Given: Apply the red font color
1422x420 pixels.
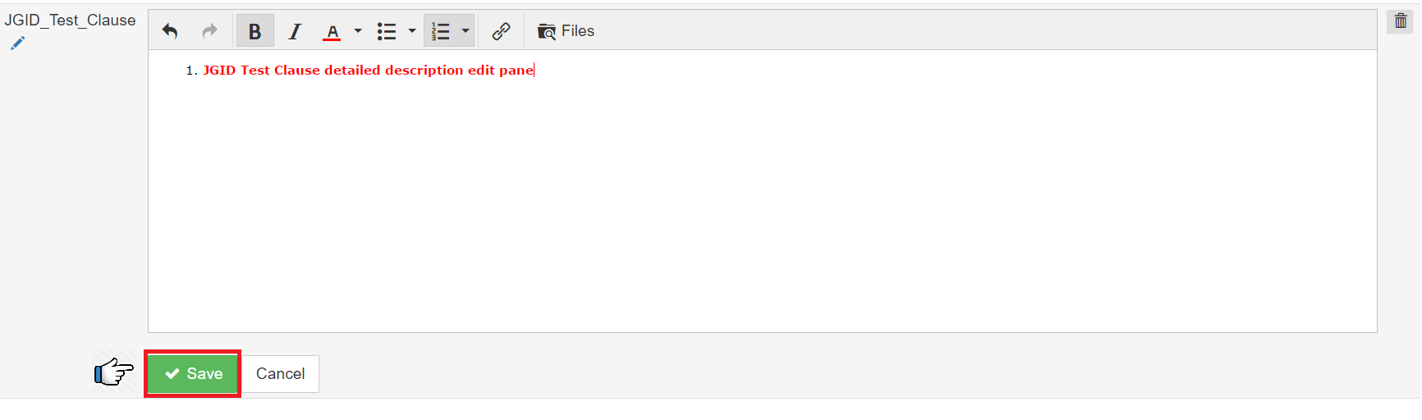Looking at the screenshot, I should coord(332,31).
